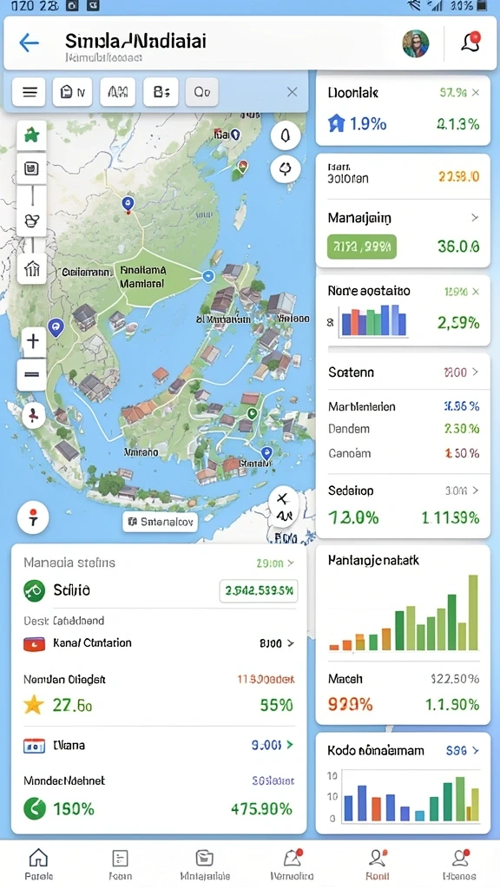Viewport: 500px width, 889px height.
Task: Open the 'Panlaigjonaltatk' bar chart
Action: [x=403, y=613]
